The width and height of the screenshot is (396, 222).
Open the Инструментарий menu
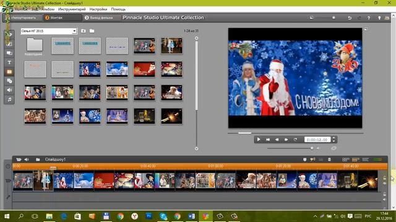72,9
